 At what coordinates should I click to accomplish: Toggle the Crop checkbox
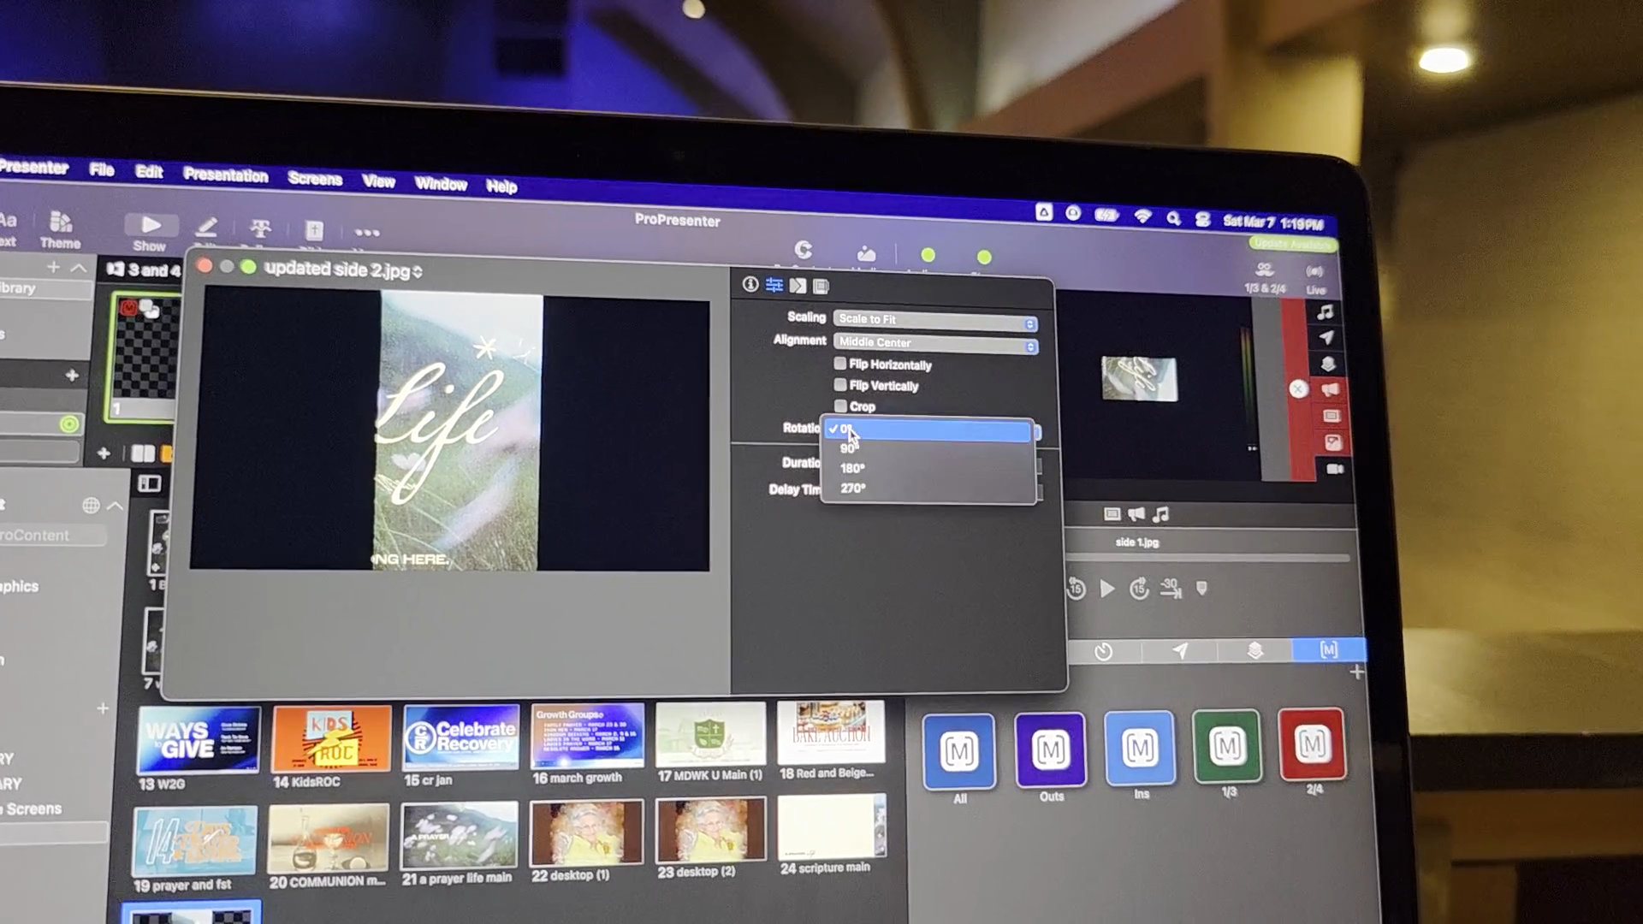point(840,406)
